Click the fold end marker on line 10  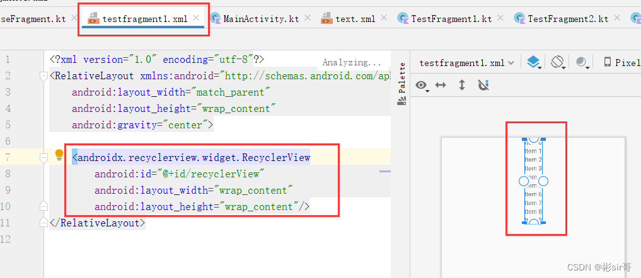tap(43, 206)
